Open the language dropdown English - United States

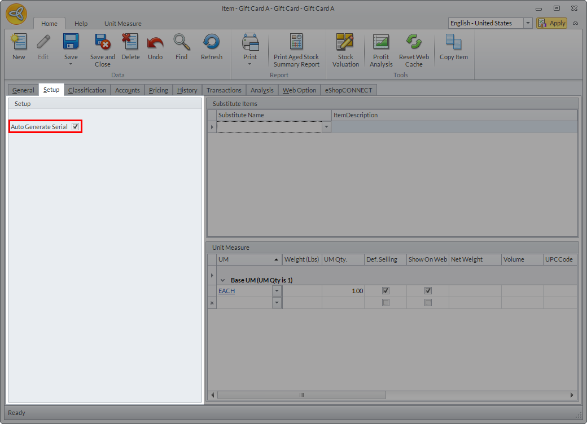[x=528, y=23]
